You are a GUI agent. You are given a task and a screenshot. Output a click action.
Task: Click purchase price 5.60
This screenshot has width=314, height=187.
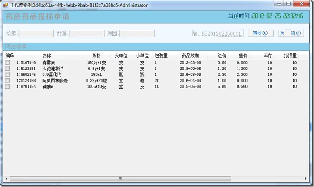222,87
